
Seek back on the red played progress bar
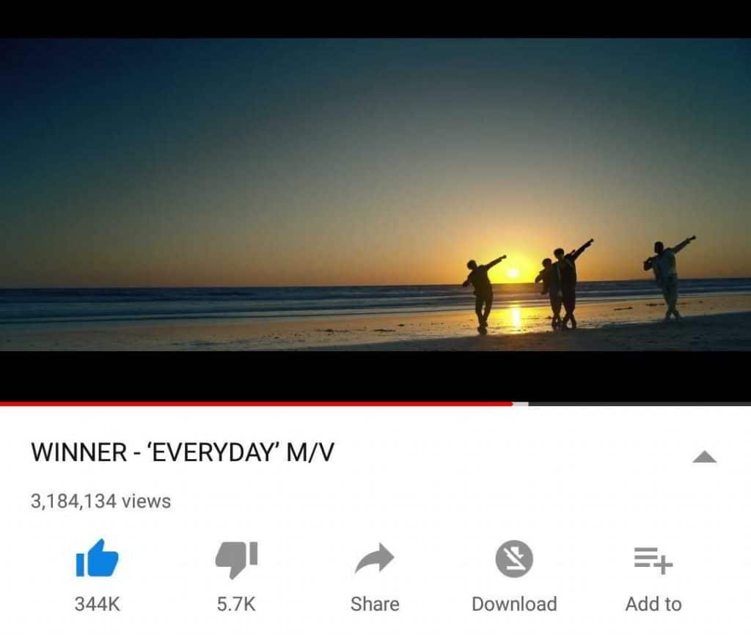point(256,404)
